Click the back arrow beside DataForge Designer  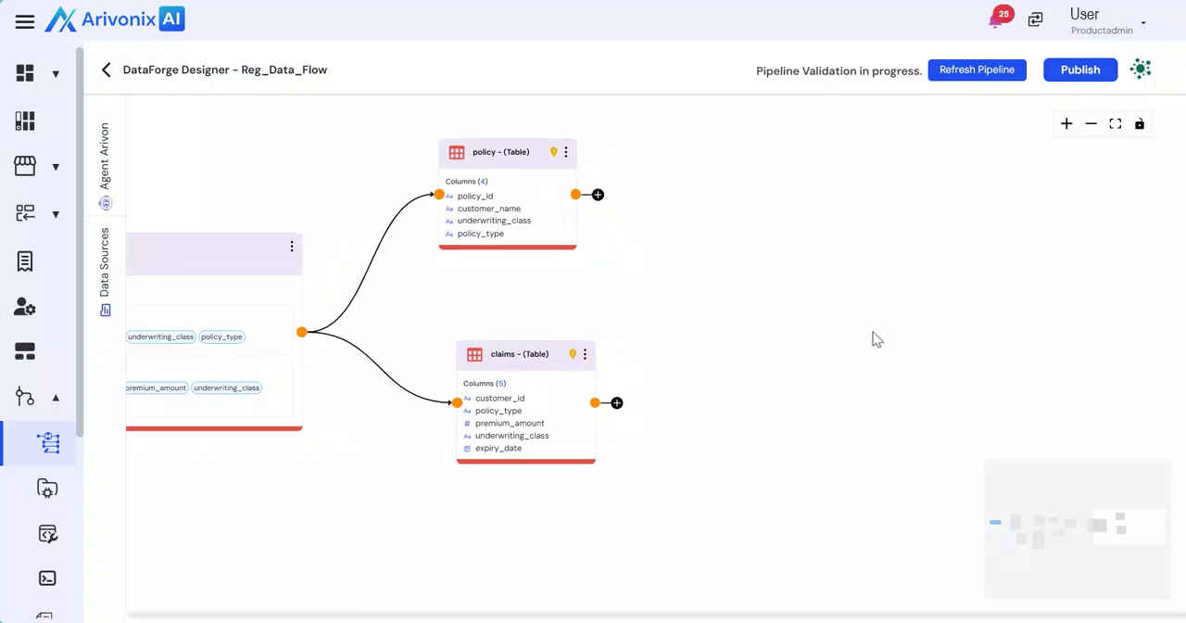(107, 70)
